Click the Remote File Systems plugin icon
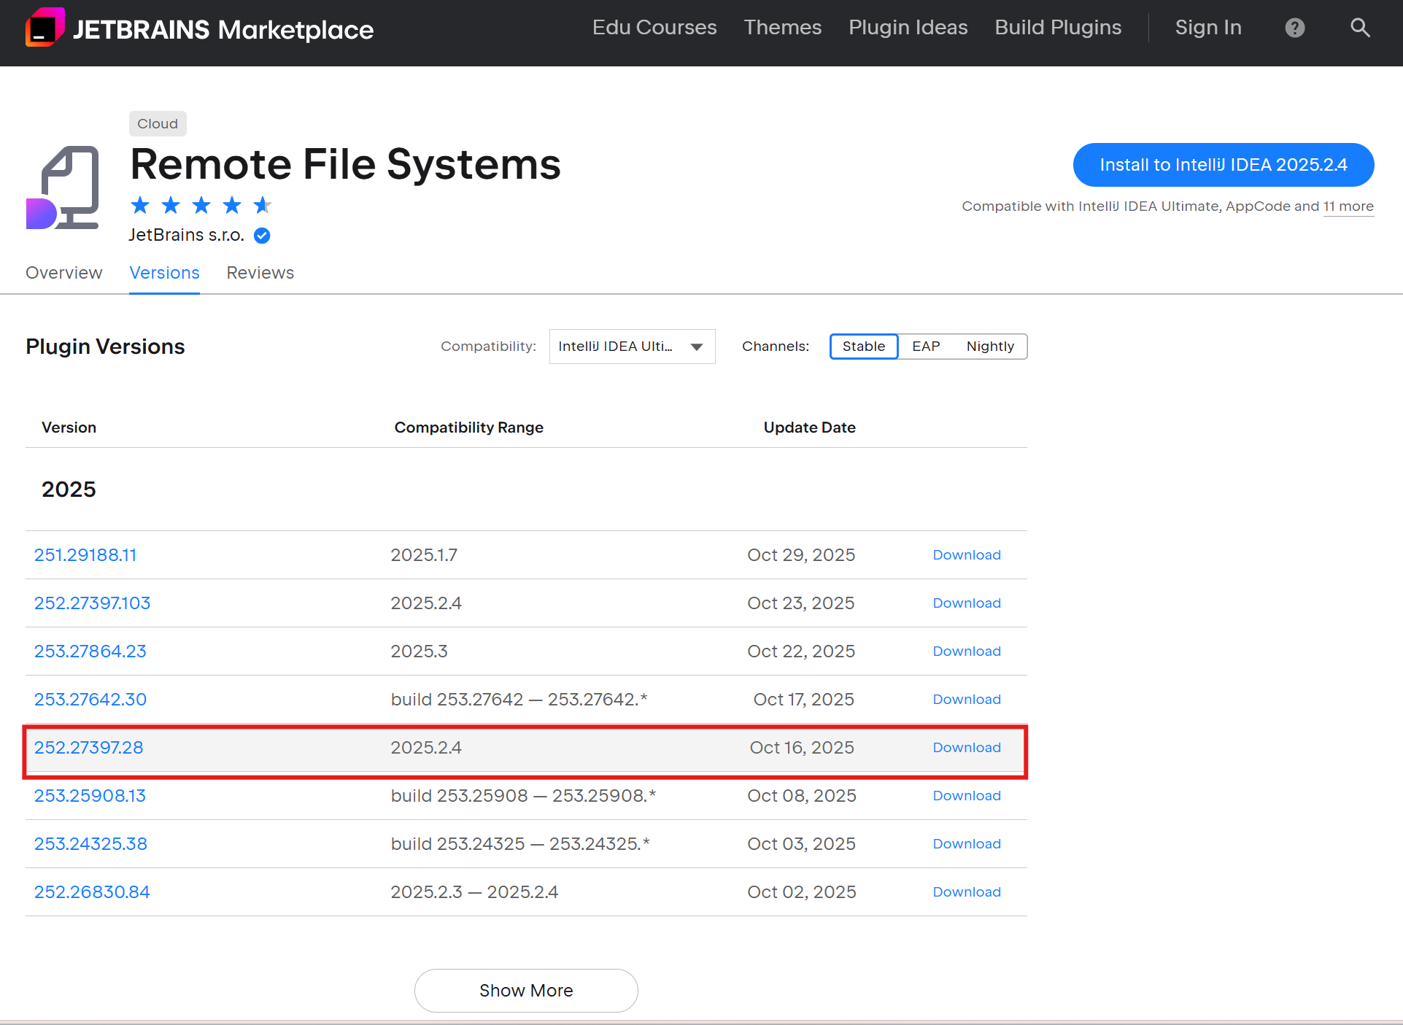This screenshot has width=1403, height=1025. pyautogui.click(x=63, y=188)
